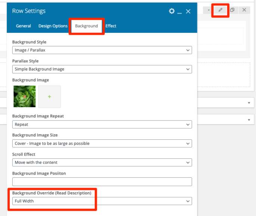Open the Background Image Repeat dropdown
The width and height of the screenshot is (256, 216).
102,124
